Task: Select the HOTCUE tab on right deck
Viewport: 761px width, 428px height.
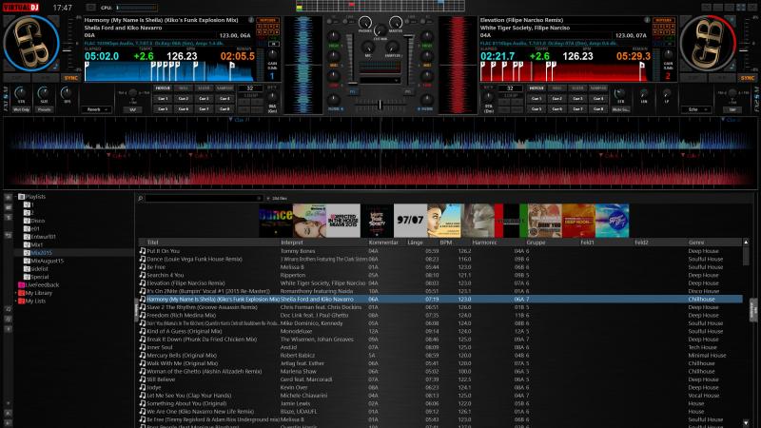Action: pos(537,88)
